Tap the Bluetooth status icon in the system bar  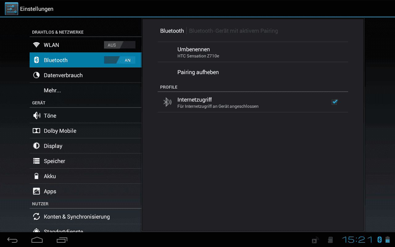(380, 240)
